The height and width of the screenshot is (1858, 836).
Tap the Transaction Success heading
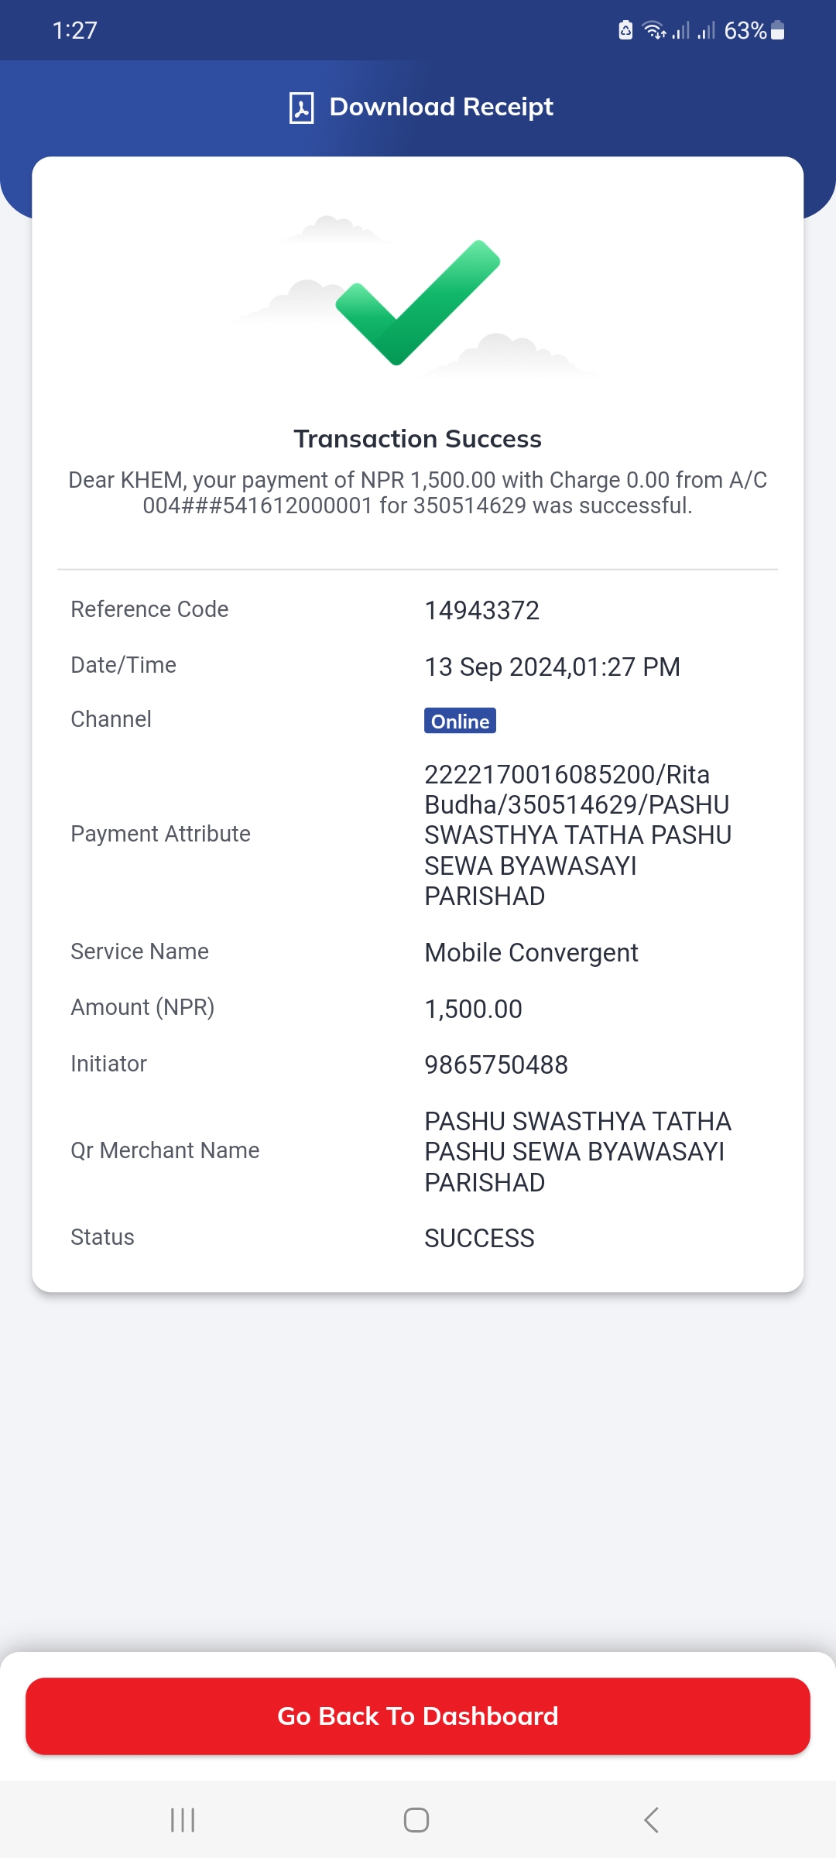(x=418, y=439)
